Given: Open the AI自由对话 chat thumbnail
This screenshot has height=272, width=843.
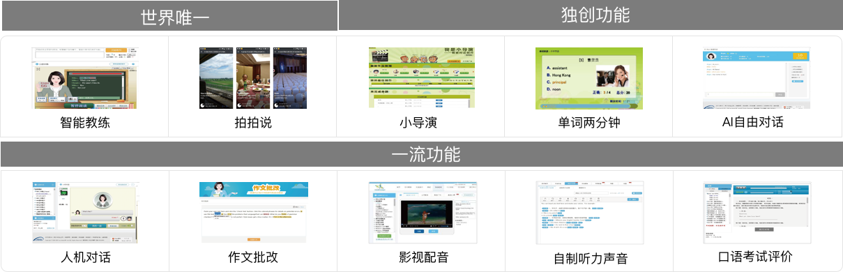Looking at the screenshot, I should click(x=757, y=78).
